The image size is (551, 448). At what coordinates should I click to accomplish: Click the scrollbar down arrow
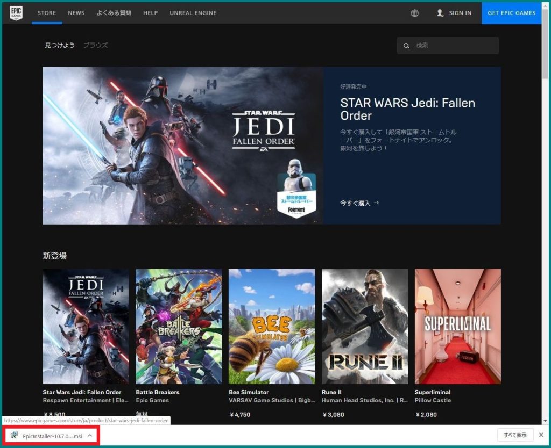point(545,421)
